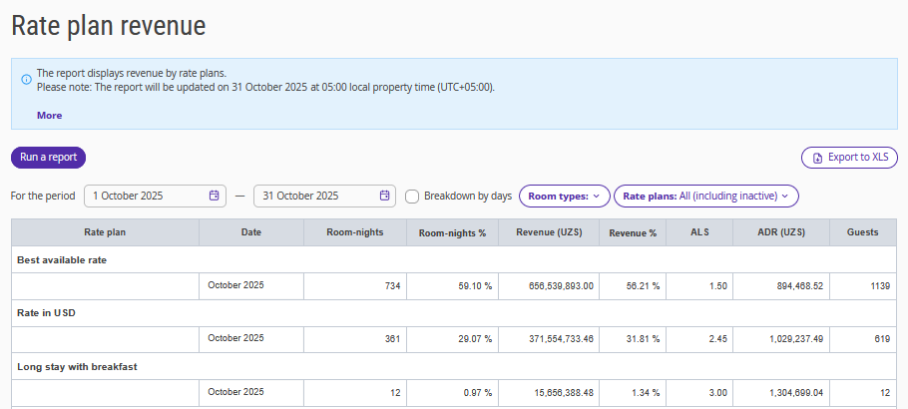Open the Rate plans dropdown
The image size is (908, 409).
tap(705, 196)
